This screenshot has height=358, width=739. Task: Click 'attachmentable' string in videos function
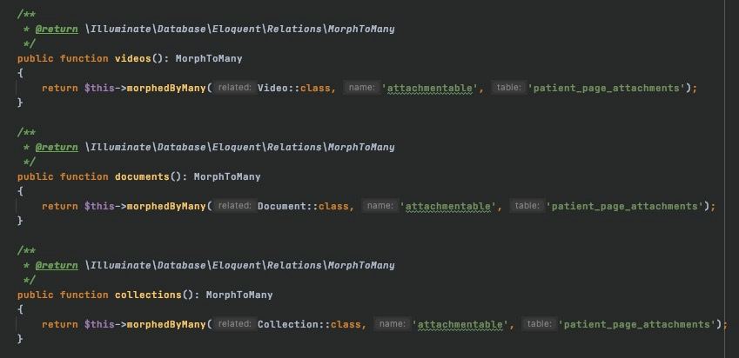coord(429,88)
